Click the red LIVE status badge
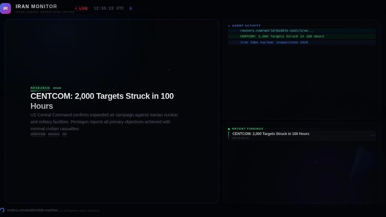This screenshot has width=386, height=217. click(81, 8)
